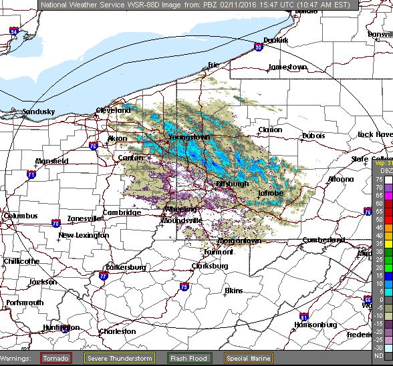Select the Special Marine warning legend box
This screenshot has width=393, height=366.
coord(248,358)
